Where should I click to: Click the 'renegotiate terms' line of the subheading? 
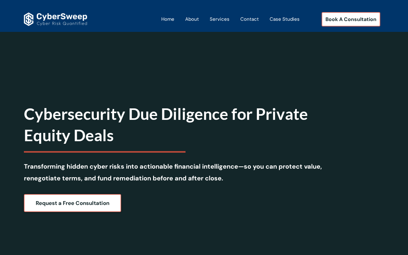point(123,178)
